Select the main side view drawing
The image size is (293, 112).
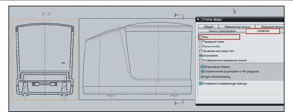[137, 59]
